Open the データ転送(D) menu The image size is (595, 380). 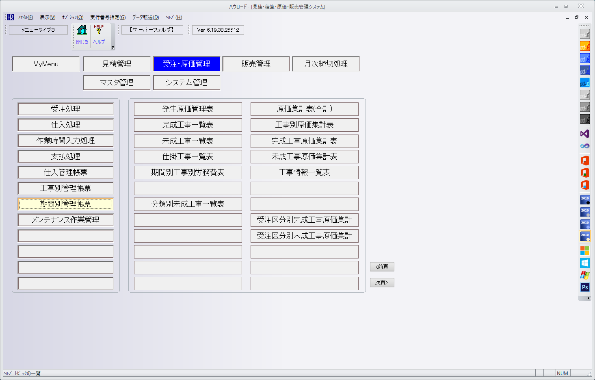pyautogui.click(x=145, y=17)
